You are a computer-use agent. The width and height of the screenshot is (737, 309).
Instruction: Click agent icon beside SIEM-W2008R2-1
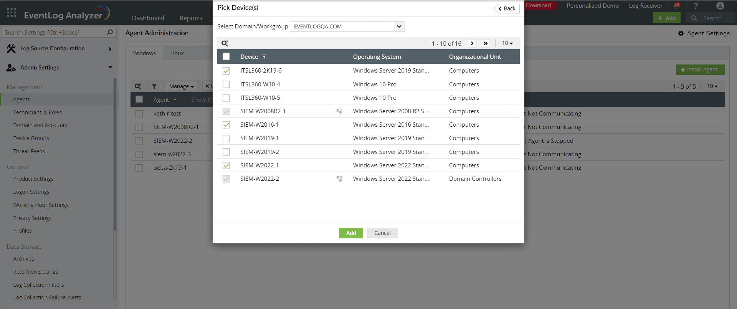[x=339, y=111]
